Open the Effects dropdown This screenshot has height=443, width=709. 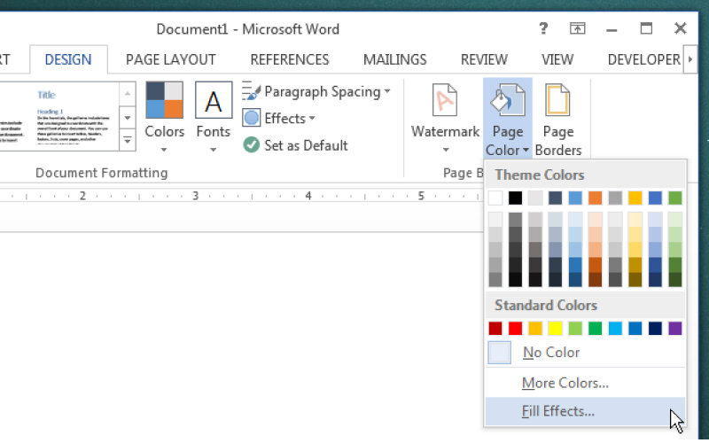(278, 119)
